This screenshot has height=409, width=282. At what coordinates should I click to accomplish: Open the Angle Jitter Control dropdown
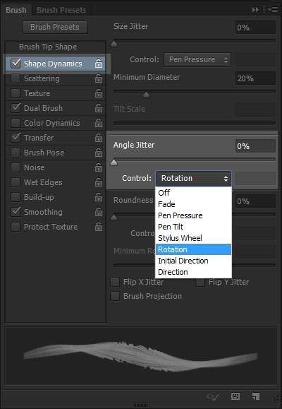[193, 179]
